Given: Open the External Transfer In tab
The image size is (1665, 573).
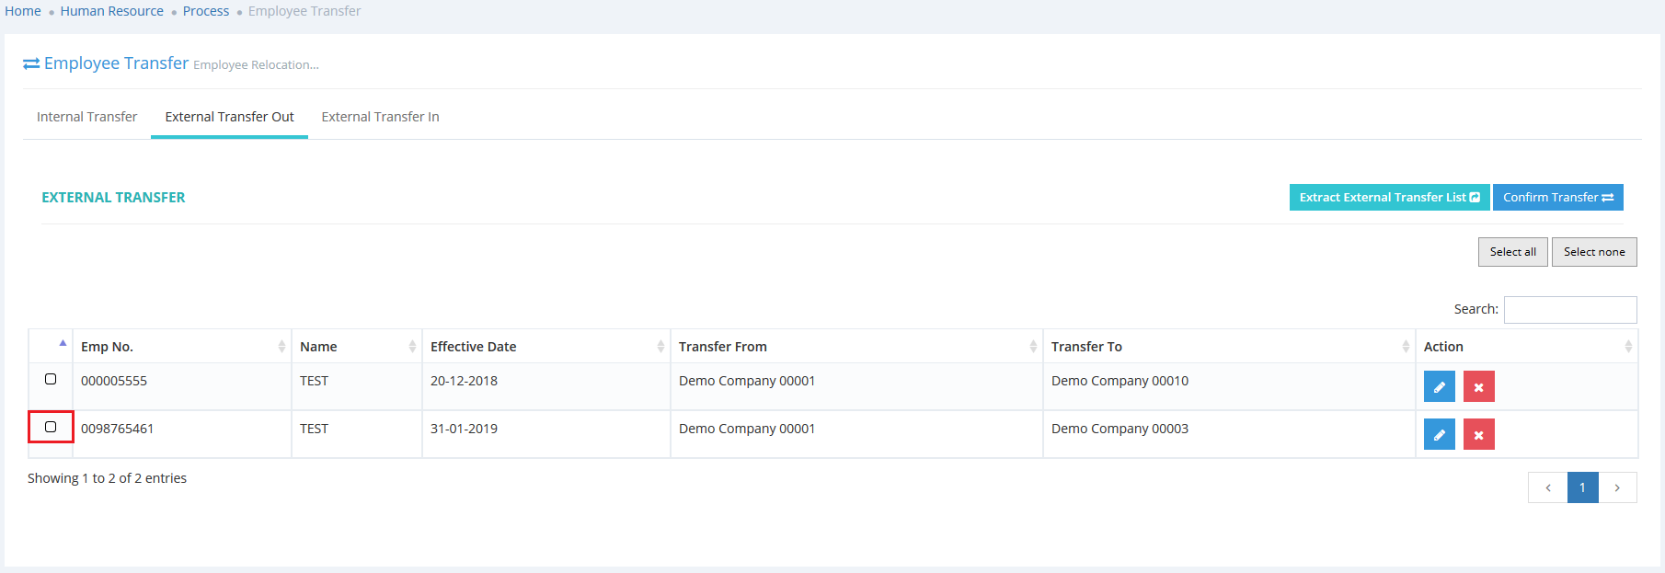Looking at the screenshot, I should [x=380, y=117].
